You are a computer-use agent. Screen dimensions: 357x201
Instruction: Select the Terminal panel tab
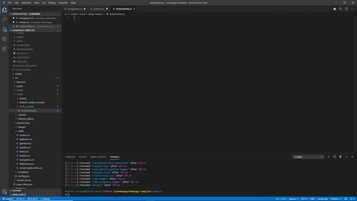114,157
